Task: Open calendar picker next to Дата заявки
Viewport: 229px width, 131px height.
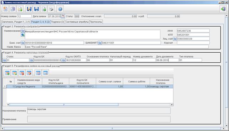Action: coord(63,16)
